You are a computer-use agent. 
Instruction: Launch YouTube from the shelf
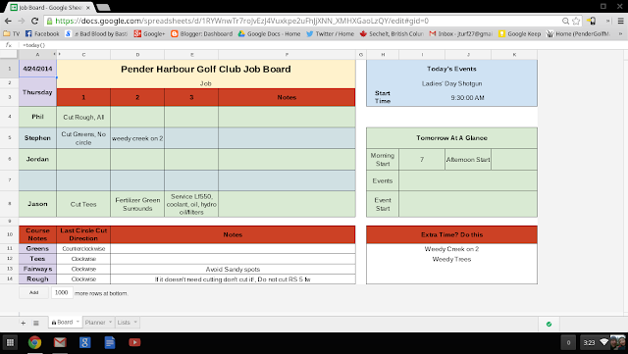[134, 342]
